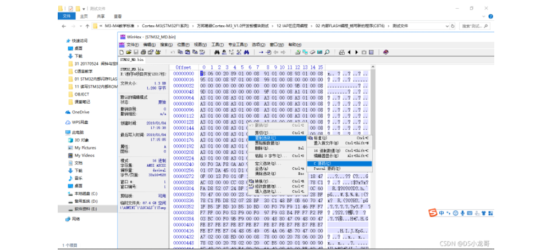This screenshot has width=552, height=251.
Task: Open the 文件(F) menu in WinHex
Action: click(x=133, y=44)
